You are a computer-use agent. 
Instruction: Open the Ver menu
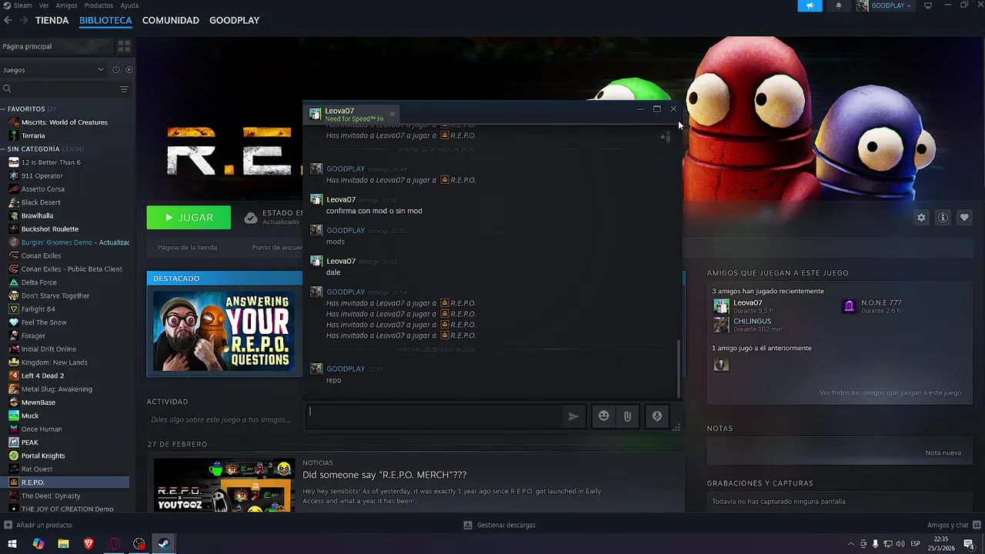pos(44,5)
